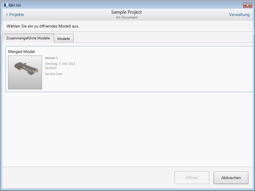The height and width of the screenshot is (191, 255).
Task: Click the Öffnen button
Action: coord(192,178)
